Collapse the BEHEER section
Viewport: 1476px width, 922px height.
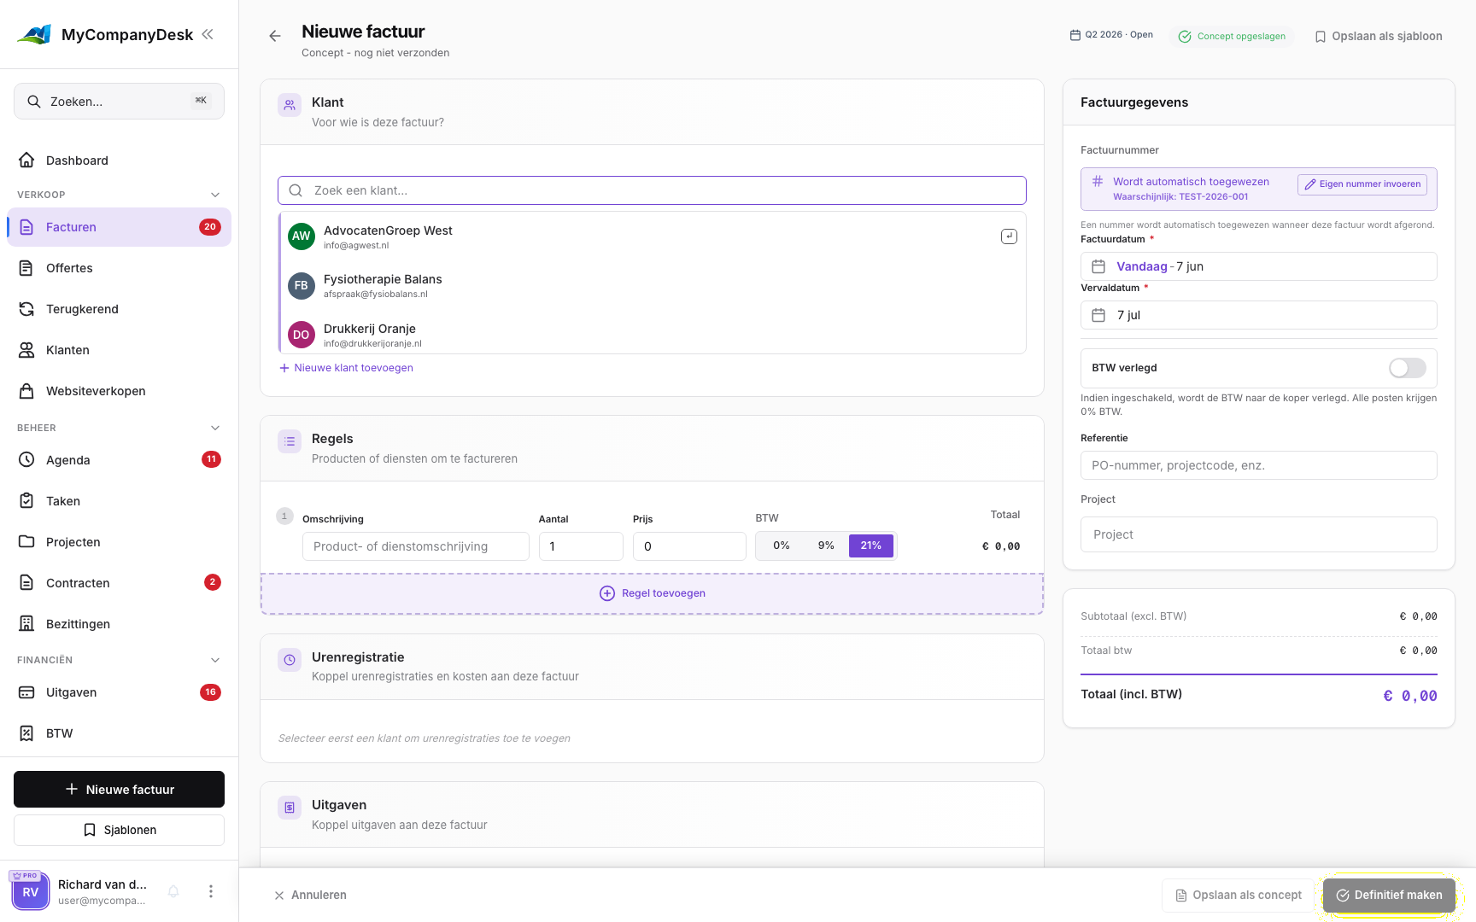(x=215, y=428)
